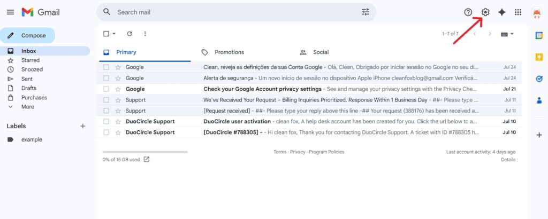Open the main menu hamburger icon
The width and height of the screenshot is (548, 219).
[11, 12]
